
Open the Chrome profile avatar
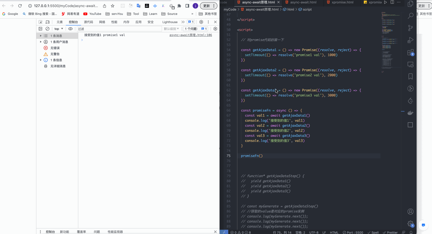(x=195, y=6)
